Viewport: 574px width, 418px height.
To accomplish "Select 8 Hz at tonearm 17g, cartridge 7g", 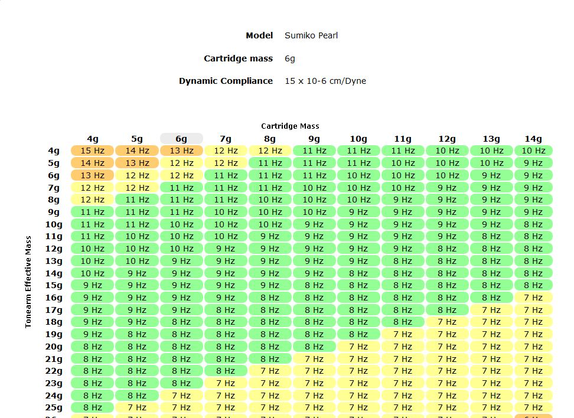I will [x=226, y=310].
